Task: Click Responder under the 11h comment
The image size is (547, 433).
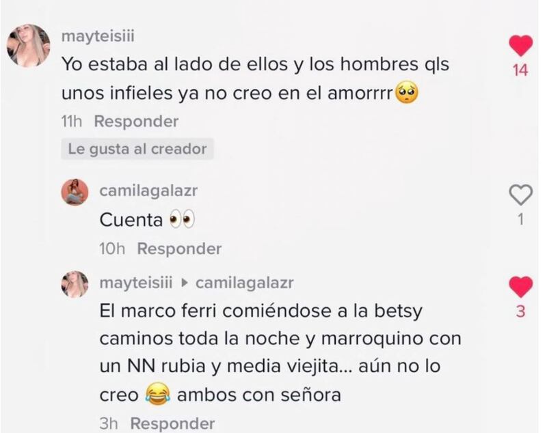Action: click(x=136, y=122)
